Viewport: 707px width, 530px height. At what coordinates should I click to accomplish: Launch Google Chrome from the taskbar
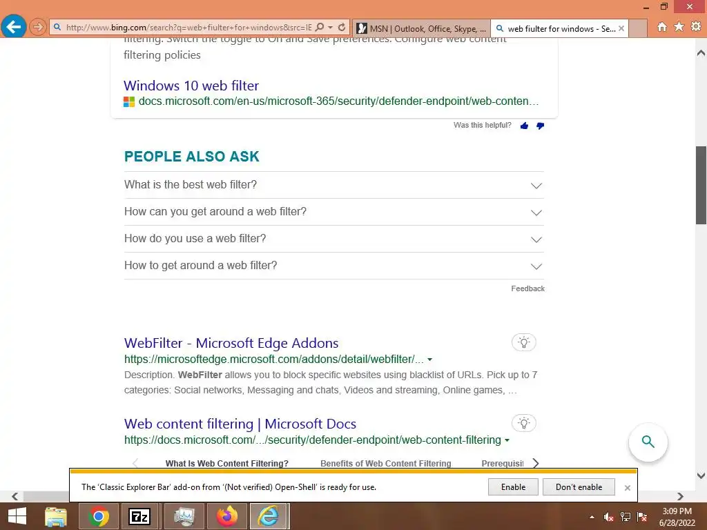click(x=99, y=516)
